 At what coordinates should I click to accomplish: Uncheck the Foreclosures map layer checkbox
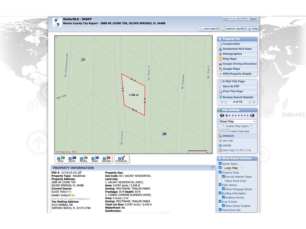(x=119, y=159)
